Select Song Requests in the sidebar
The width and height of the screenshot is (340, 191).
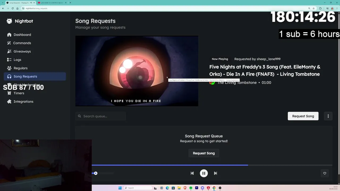click(x=35, y=76)
